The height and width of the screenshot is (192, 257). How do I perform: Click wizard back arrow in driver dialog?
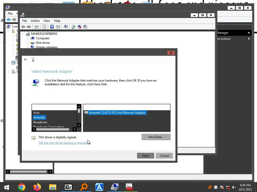(x=26, y=59)
